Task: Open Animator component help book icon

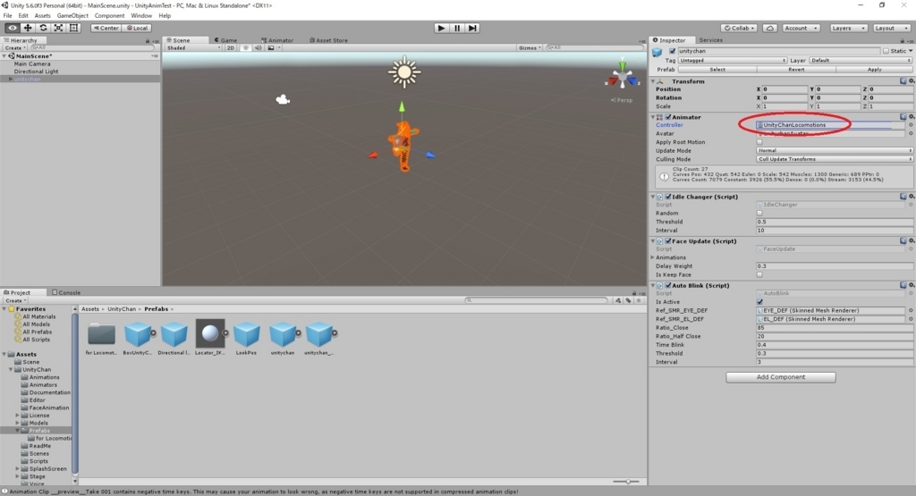Action: [x=903, y=117]
